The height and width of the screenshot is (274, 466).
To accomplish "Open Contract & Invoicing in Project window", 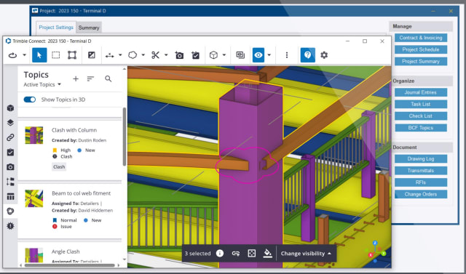I will [421, 38].
